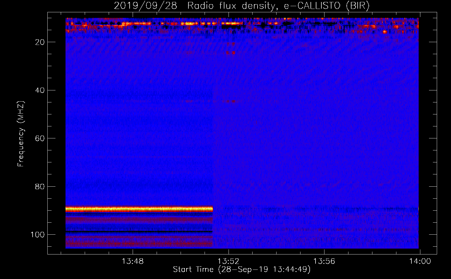The height and width of the screenshot is (279, 451).
Task: Click the 20 MHz frequency tick label
Action: click(40, 42)
